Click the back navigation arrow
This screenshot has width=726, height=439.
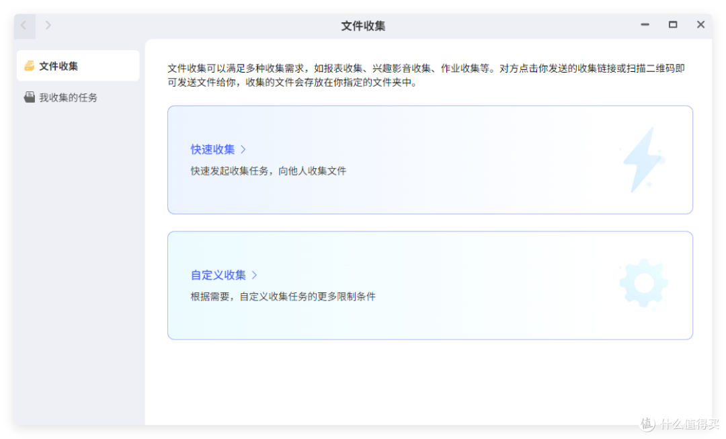[x=24, y=26]
